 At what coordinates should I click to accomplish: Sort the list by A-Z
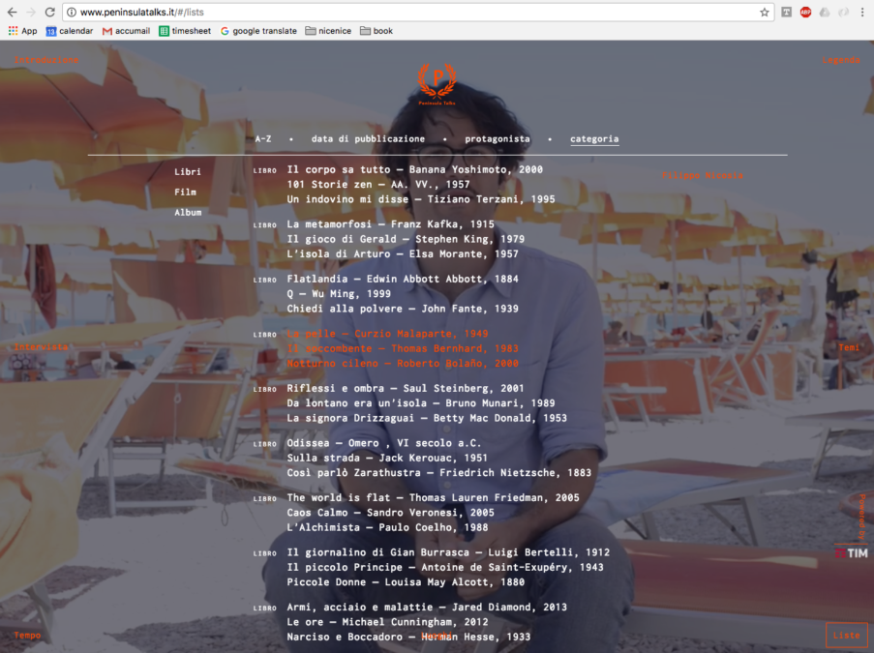[263, 139]
